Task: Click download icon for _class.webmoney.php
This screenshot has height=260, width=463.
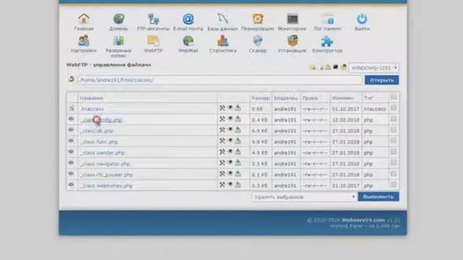Action: tap(238, 185)
